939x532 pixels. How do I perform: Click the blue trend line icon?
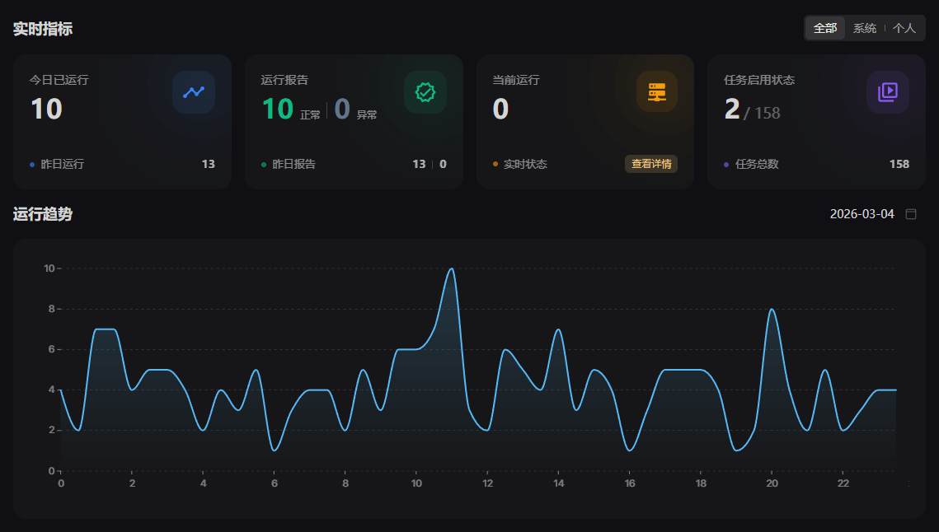194,92
